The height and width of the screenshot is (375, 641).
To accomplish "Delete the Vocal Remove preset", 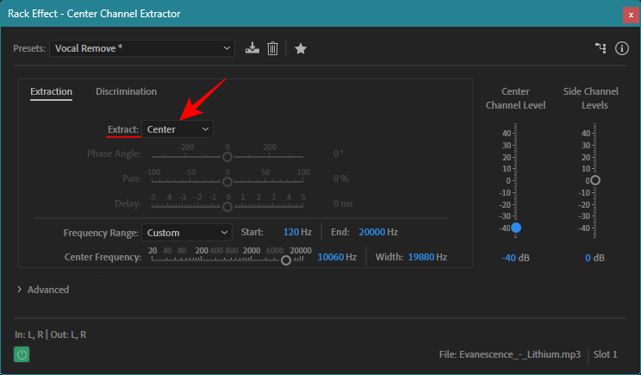I will (x=272, y=49).
